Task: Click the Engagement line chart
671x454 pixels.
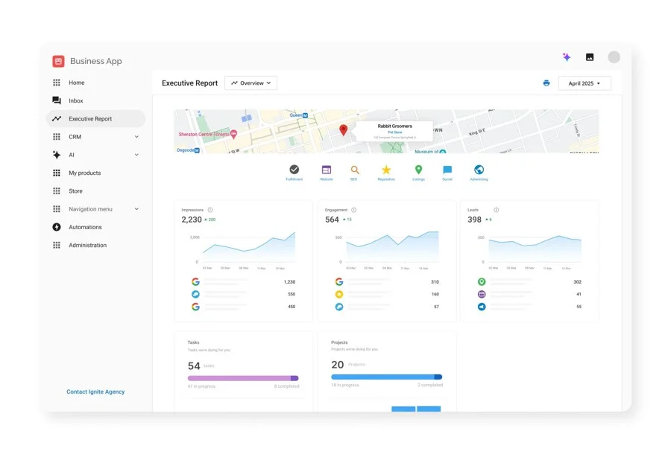Action: point(392,246)
